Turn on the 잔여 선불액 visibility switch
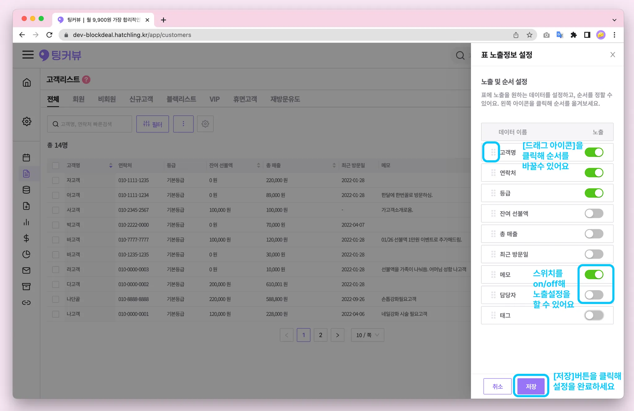The image size is (634, 411). click(x=593, y=213)
